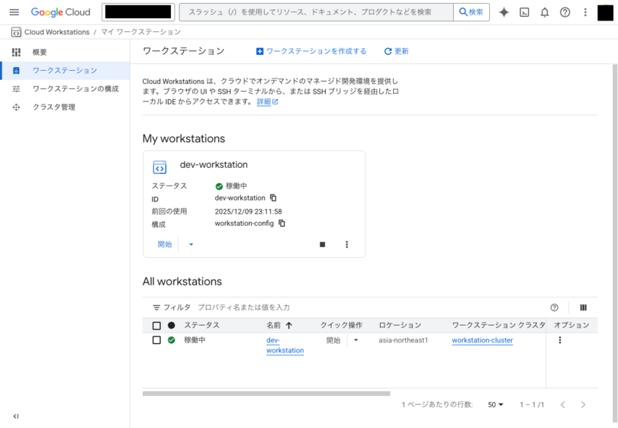Click Cloud Workstations breadcrumb icon
This screenshot has height=428, width=618.
(16, 32)
